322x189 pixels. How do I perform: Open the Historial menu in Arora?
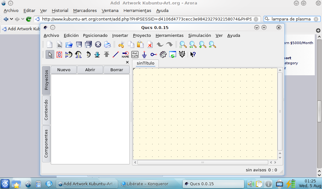tap(60, 10)
